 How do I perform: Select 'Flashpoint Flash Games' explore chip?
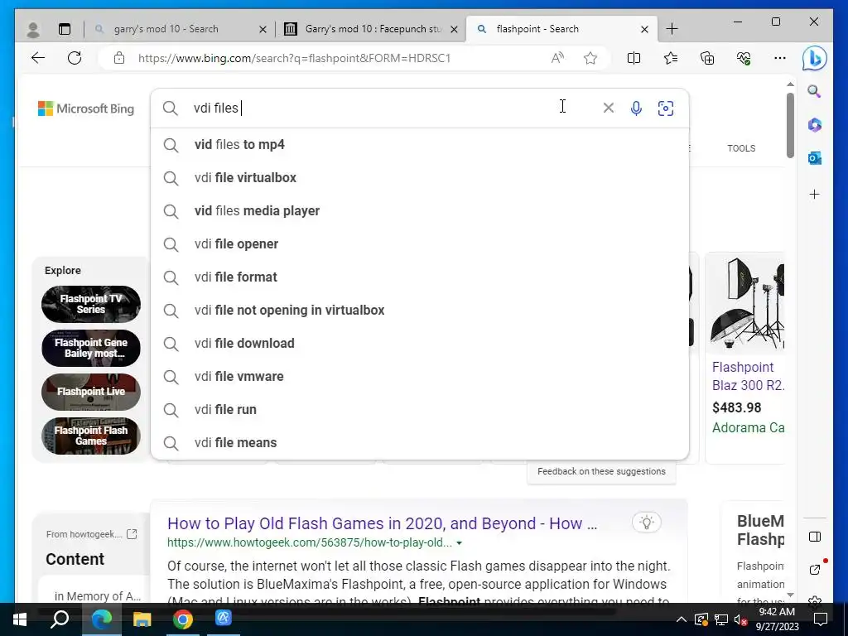(91, 436)
